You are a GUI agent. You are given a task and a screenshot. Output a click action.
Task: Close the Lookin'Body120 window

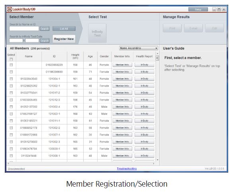click(x=224, y=10)
